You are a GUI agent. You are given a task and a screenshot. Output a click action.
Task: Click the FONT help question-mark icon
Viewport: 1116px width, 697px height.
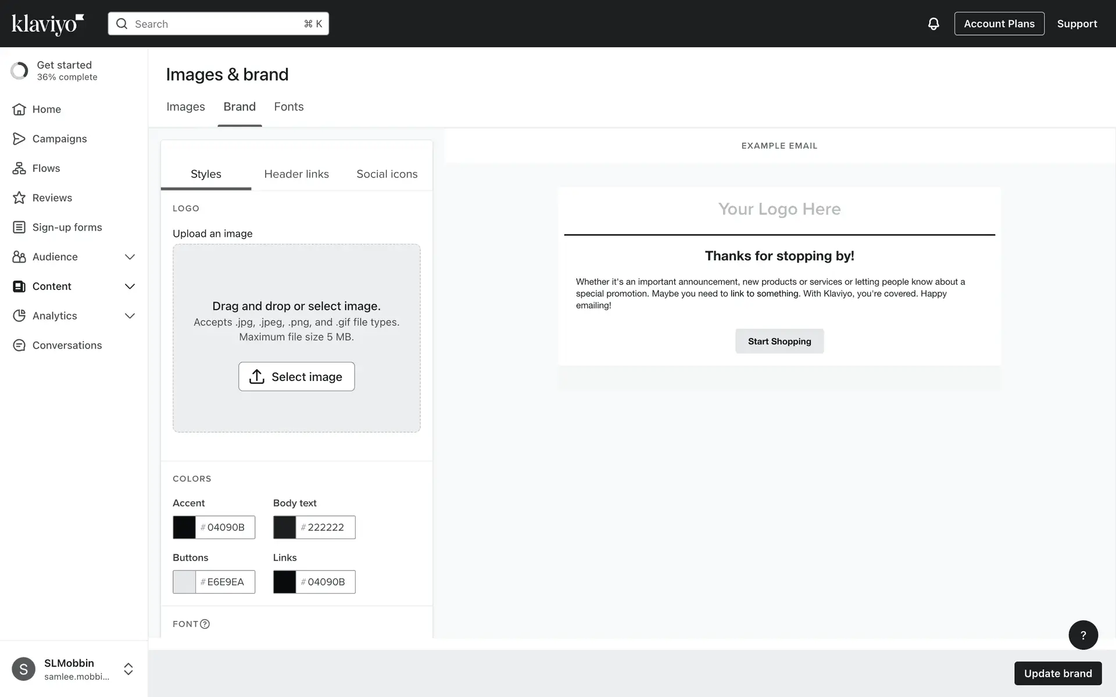pos(205,624)
